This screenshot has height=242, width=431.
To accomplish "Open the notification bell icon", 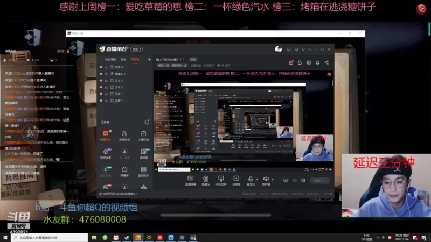I will click(317, 62).
